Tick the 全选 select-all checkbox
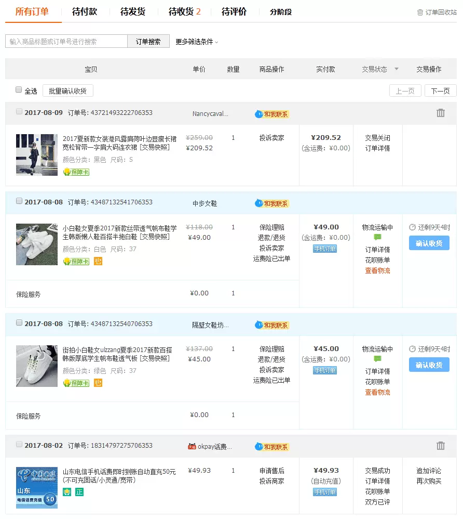Viewport: 463px width, 519px height. click(19, 90)
